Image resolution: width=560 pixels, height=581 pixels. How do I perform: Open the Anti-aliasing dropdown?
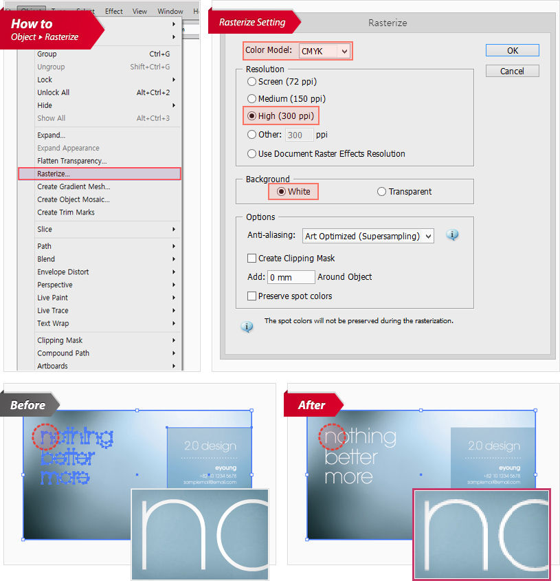(368, 235)
